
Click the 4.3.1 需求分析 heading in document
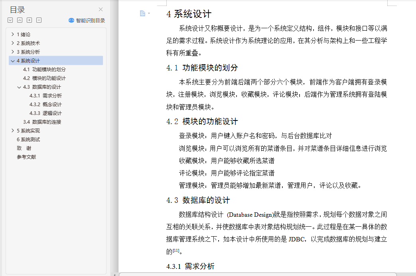coord(190,266)
